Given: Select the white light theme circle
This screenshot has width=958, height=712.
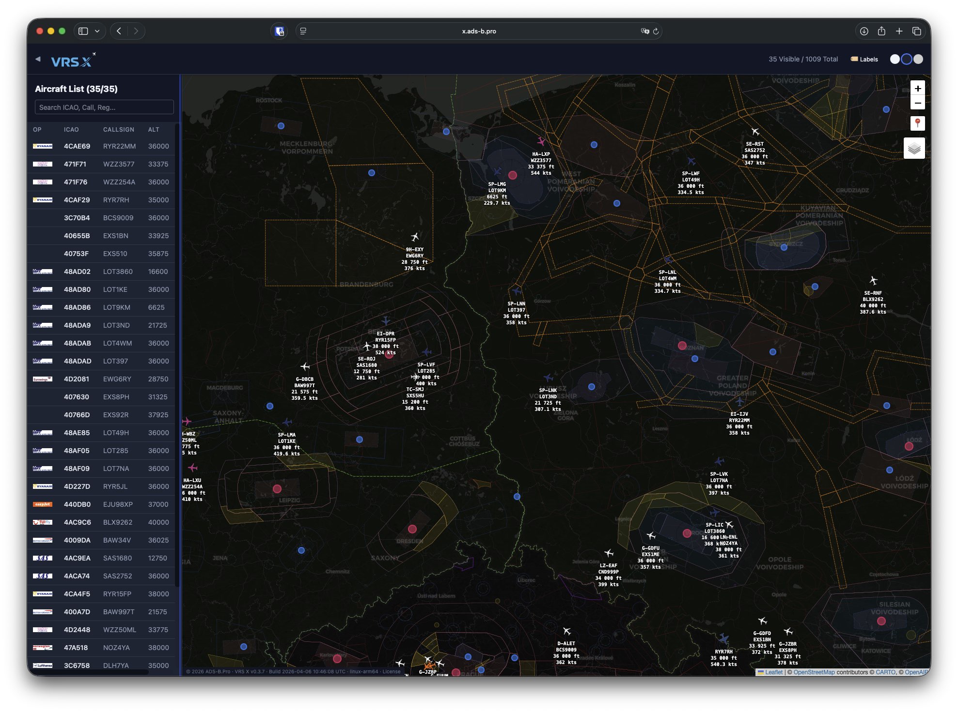Looking at the screenshot, I should click(895, 59).
